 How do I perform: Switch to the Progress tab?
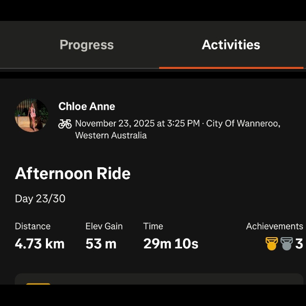click(86, 45)
